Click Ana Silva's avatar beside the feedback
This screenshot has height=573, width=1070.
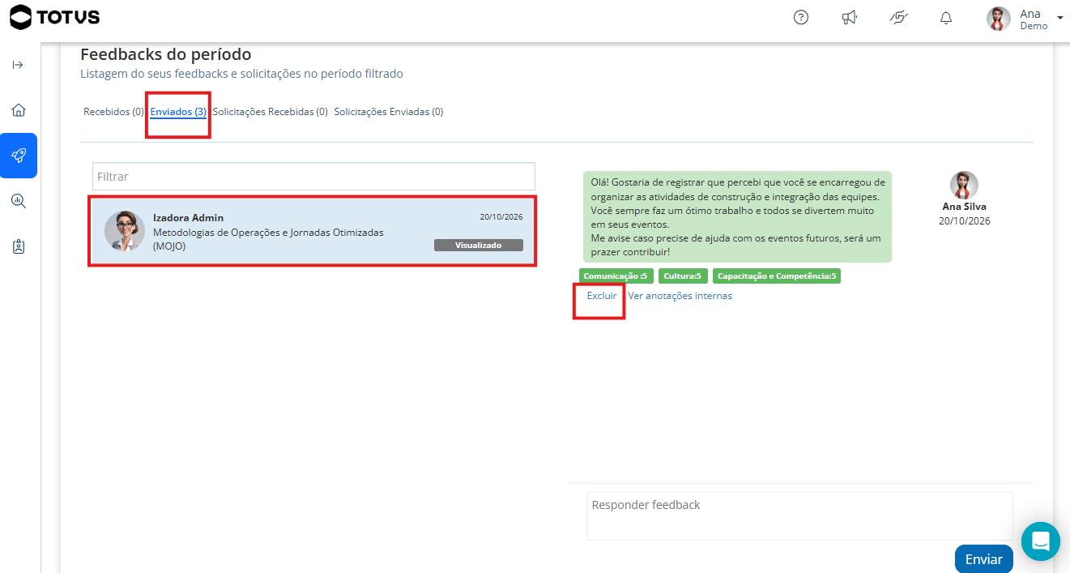tap(964, 186)
